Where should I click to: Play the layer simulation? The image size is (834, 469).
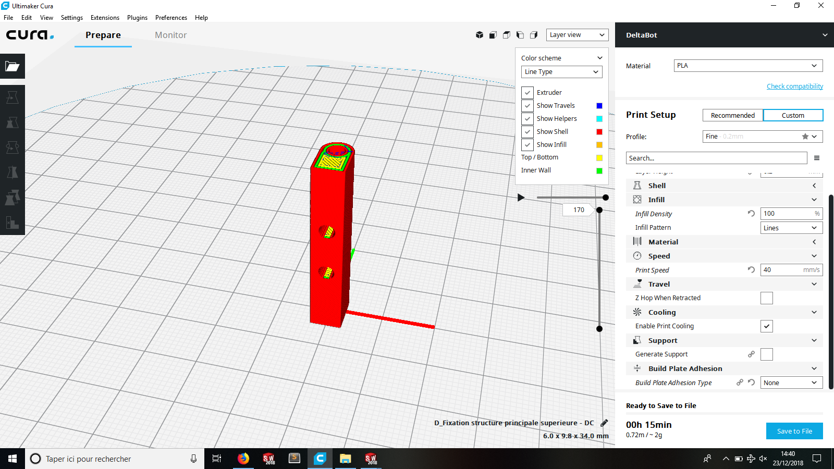521,198
